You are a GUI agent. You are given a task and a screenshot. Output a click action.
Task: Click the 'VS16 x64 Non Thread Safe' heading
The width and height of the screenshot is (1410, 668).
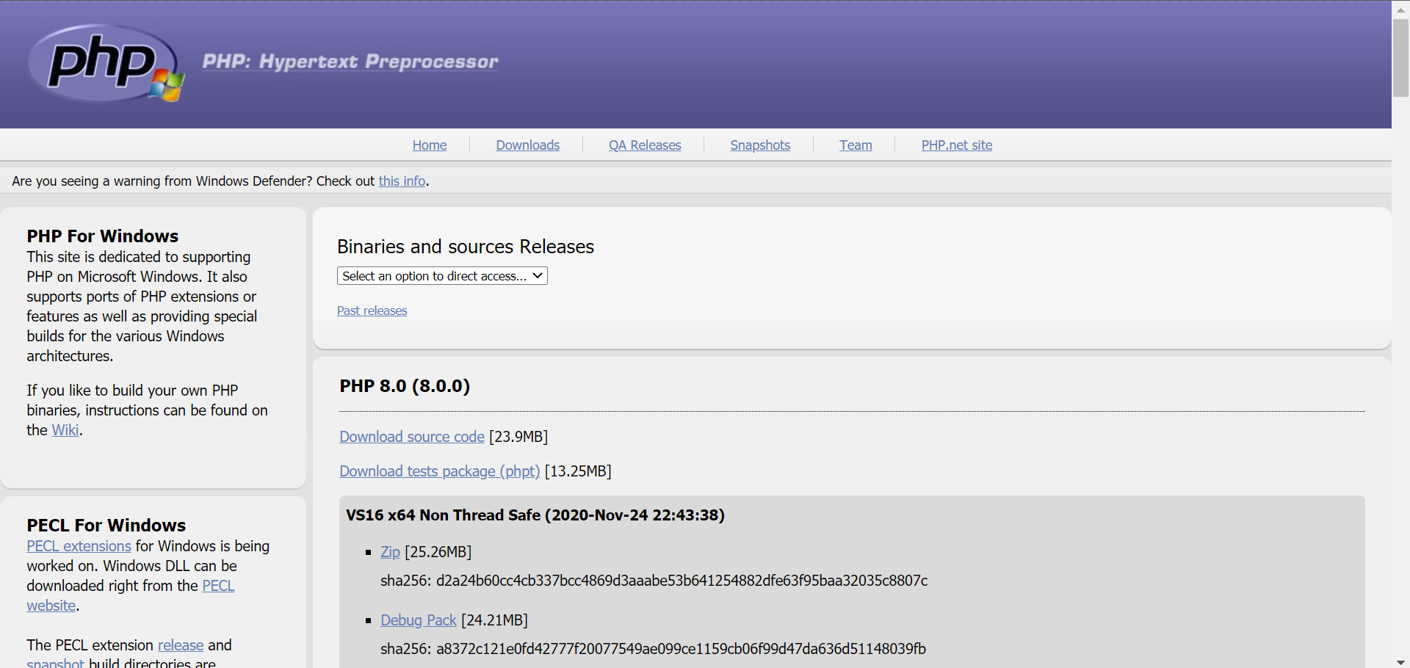tap(535, 515)
